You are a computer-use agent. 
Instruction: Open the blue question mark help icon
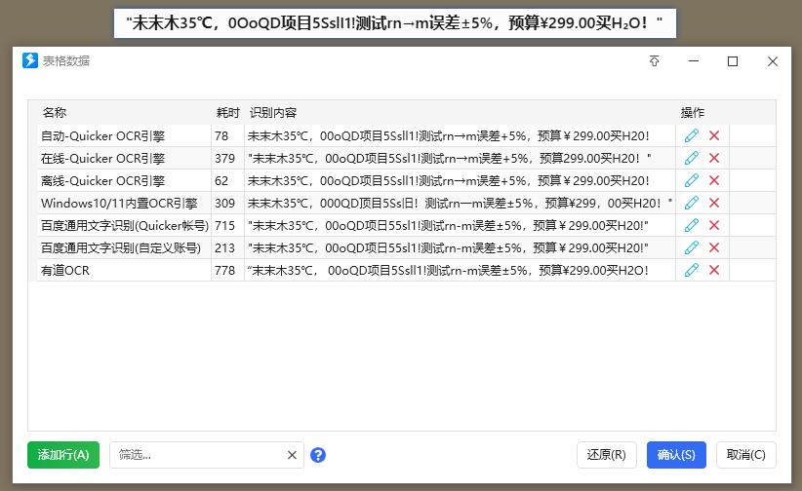pos(318,455)
